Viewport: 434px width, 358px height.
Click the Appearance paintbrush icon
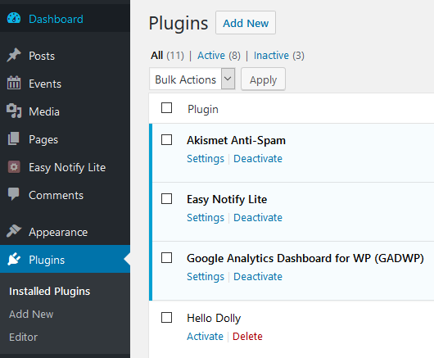pyautogui.click(x=14, y=231)
